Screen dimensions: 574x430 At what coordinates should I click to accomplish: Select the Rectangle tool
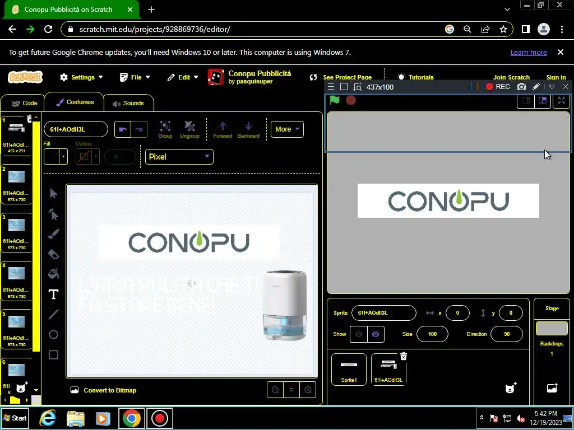(x=53, y=354)
